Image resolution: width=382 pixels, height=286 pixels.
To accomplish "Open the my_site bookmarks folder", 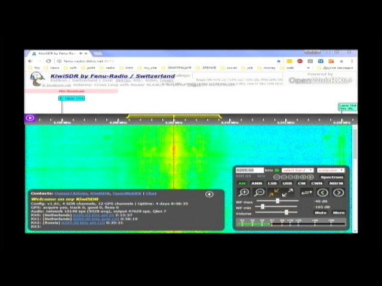I will tap(147, 68).
